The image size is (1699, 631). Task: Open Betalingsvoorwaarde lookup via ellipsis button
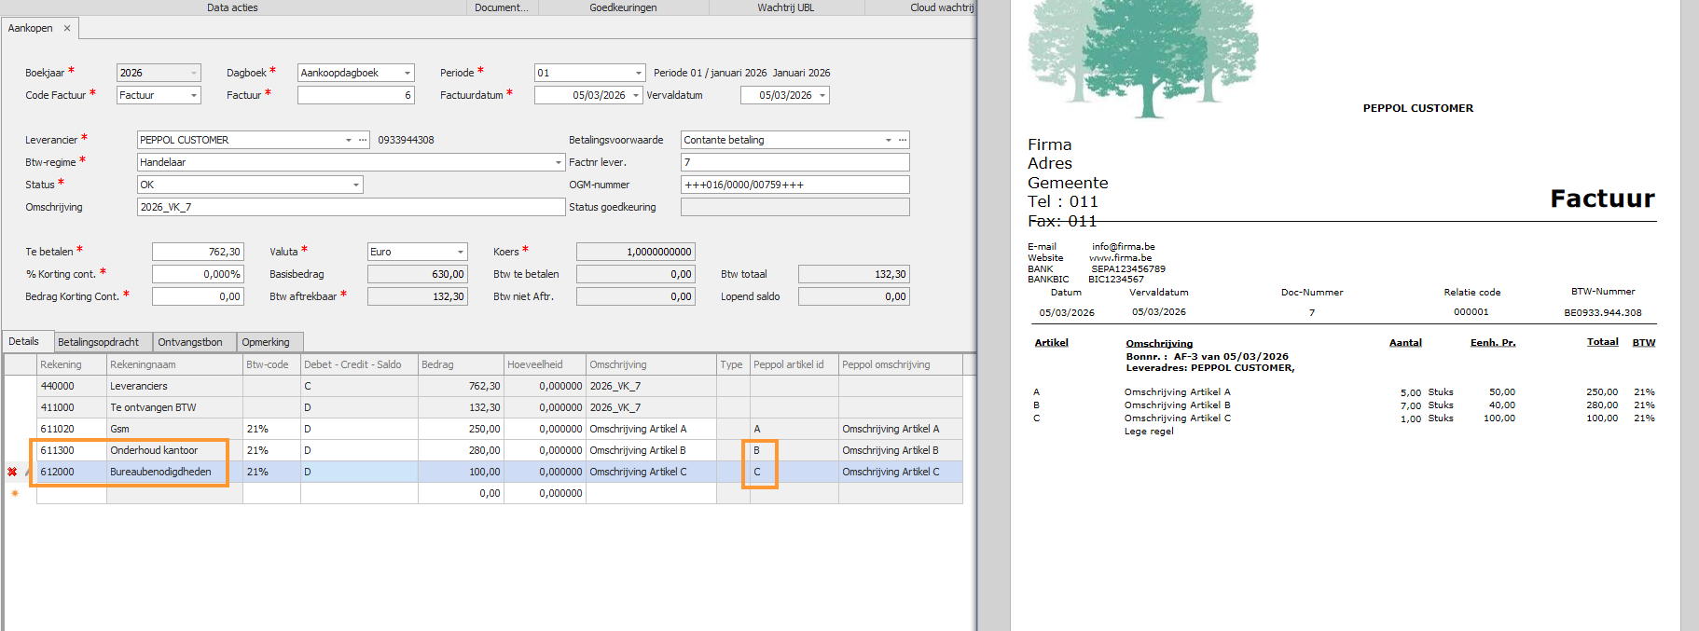tap(902, 140)
